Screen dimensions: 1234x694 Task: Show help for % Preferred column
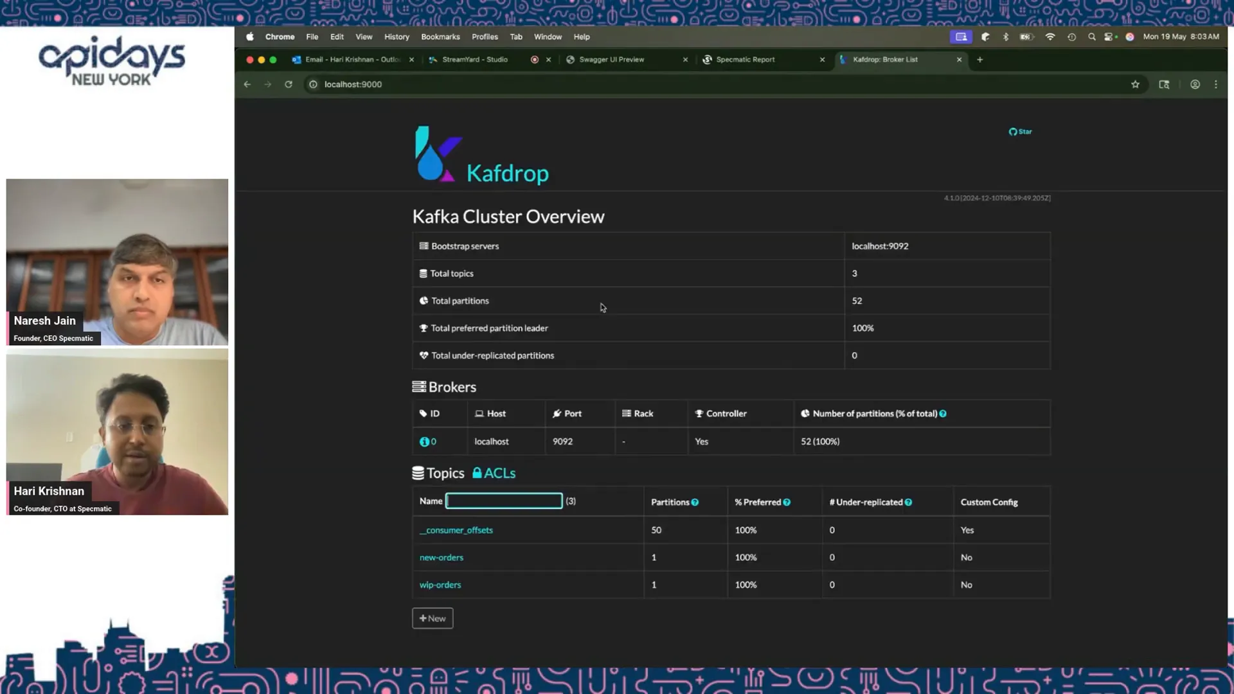coord(787,503)
